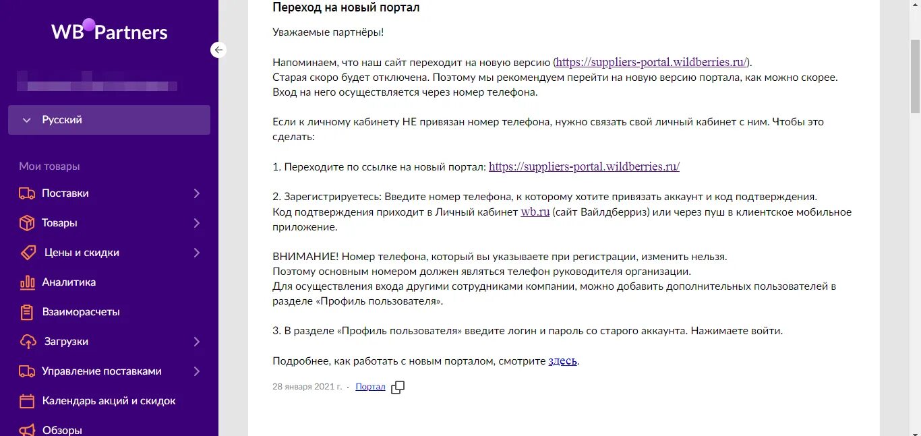
Task: Follow the wb.ru link
Action: (x=535, y=212)
